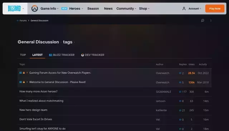Image resolution: width=229 pixels, height=131 pixels.
Task: Click the 117 replies count icon
Action: tap(180, 92)
